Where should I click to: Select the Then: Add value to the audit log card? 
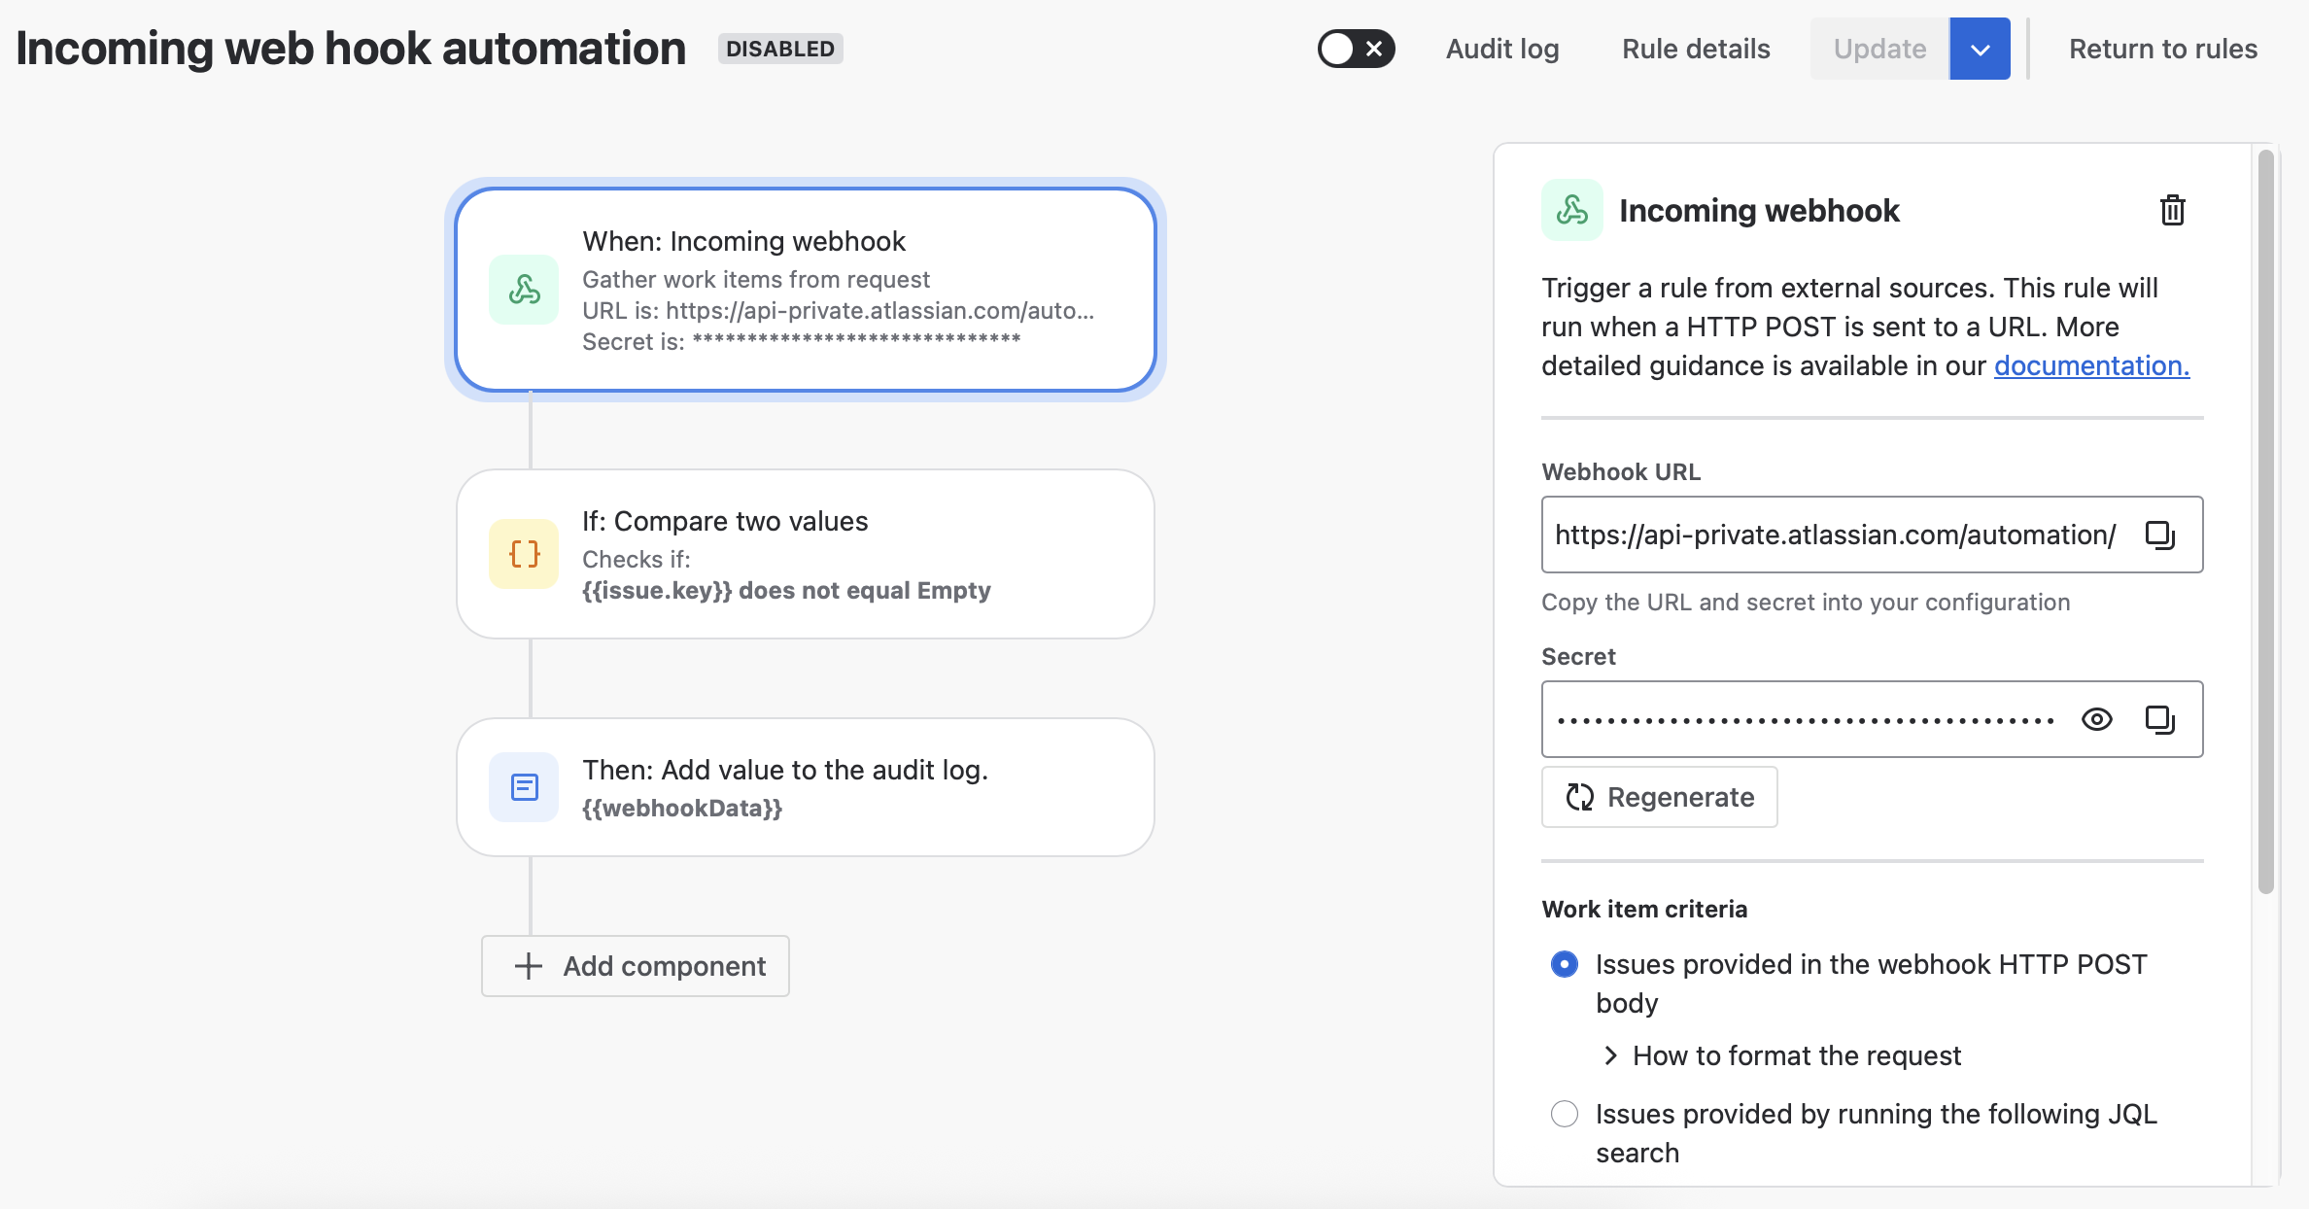pyautogui.click(x=806, y=787)
